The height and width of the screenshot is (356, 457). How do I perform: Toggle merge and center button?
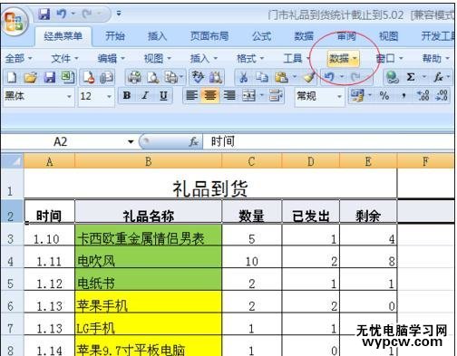point(248,96)
